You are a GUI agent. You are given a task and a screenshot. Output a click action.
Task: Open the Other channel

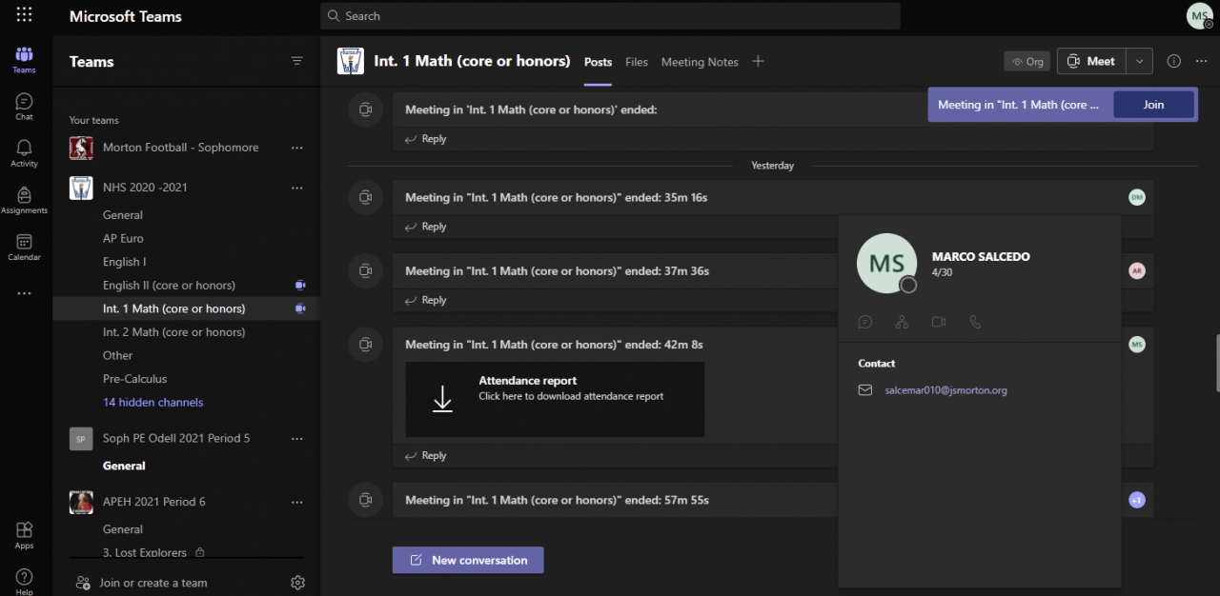click(x=117, y=355)
